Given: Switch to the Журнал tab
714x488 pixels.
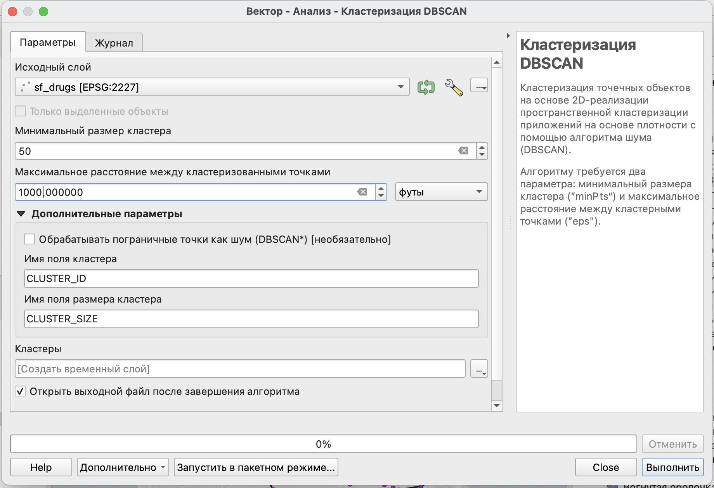Looking at the screenshot, I should coord(114,42).
